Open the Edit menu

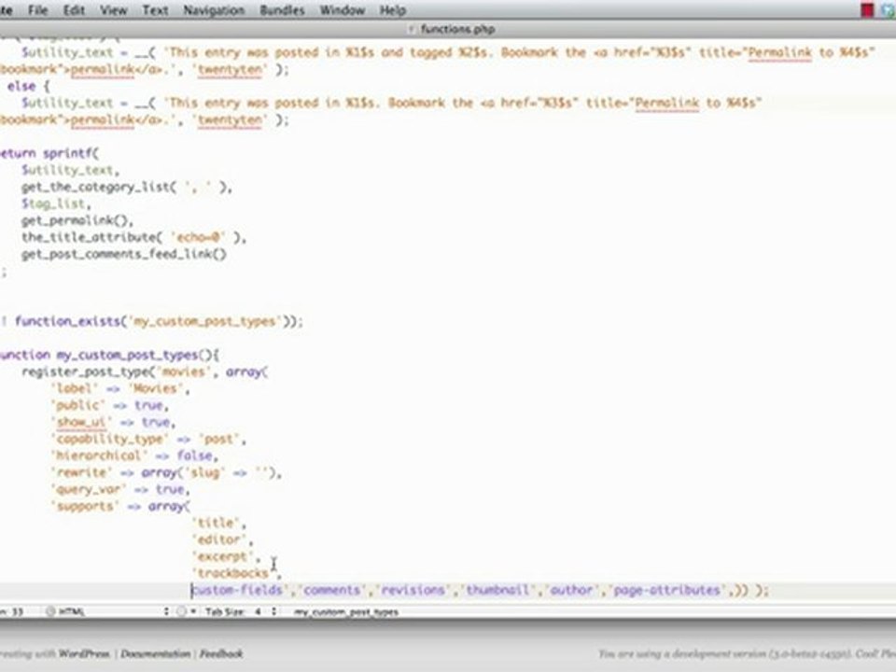tap(74, 10)
